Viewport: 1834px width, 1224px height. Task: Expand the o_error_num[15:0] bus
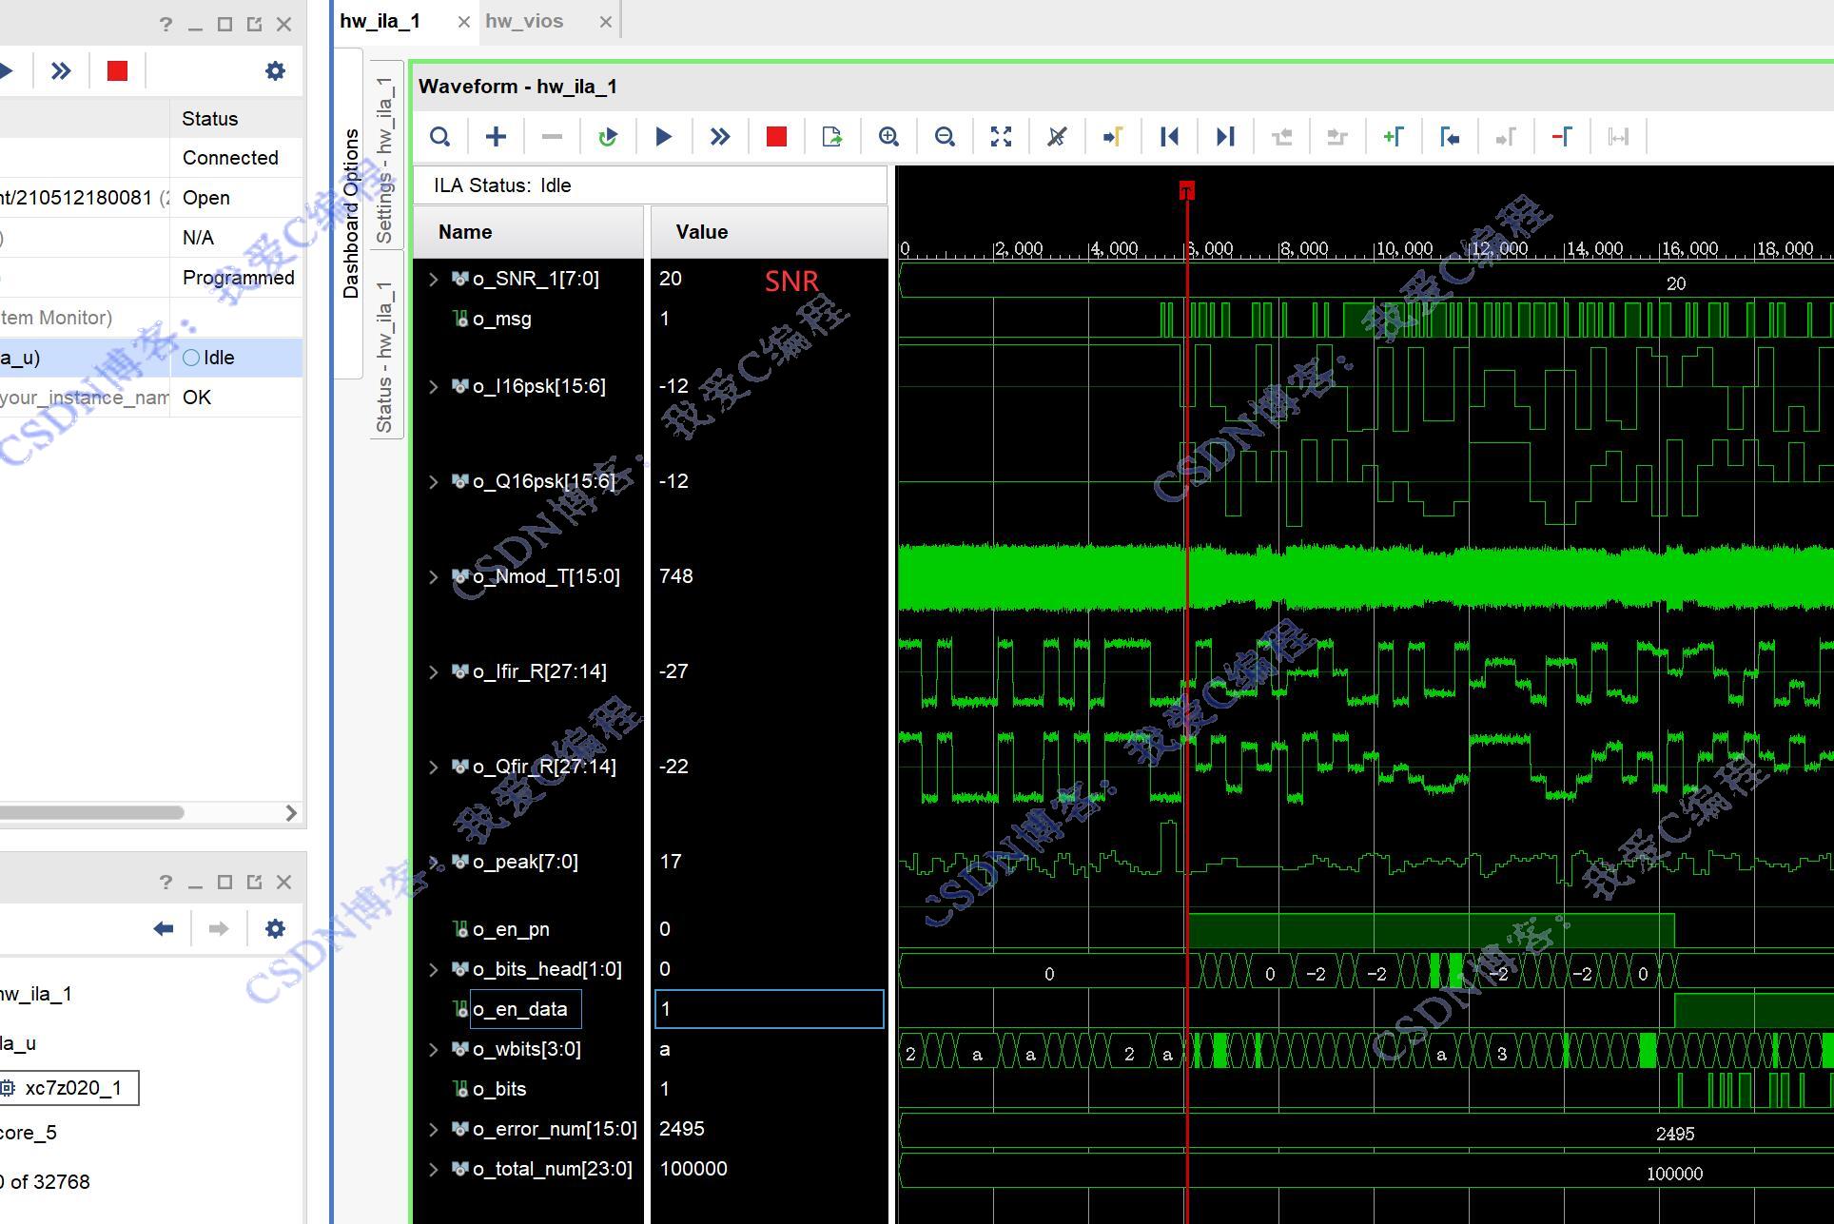(434, 1129)
